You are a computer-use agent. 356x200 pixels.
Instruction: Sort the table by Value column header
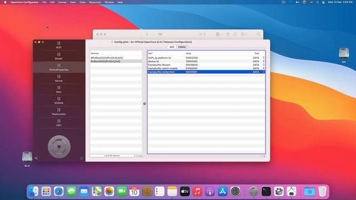point(189,53)
